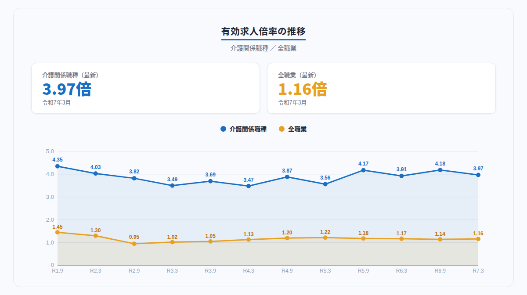Select the 介護関係職種（最新） card heading
The height and width of the screenshot is (295, 527).
point(70,75)
